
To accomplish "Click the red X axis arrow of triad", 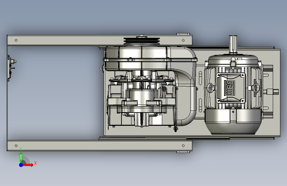I will click(28, 165).
